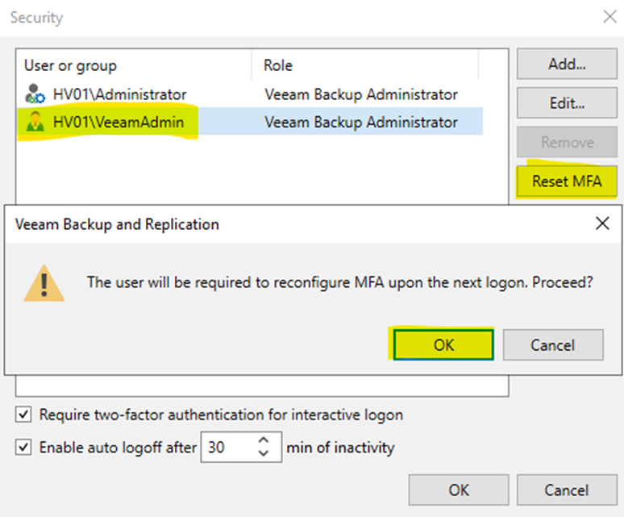Select the HV01\Administrator row
The height and width of the screenshot is (517, 624).
click(x=250, y=94)
